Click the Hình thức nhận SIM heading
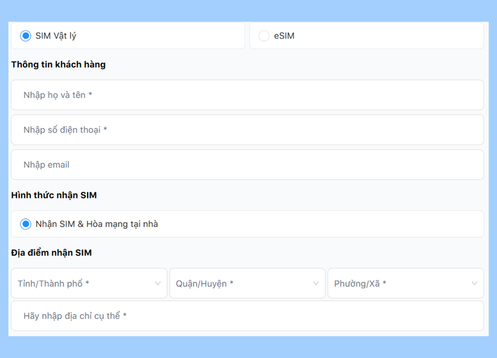The height and width of the screenshot is (358, 497). [54, 195]
